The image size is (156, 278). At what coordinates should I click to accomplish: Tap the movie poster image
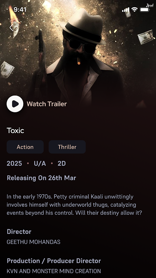78,53
